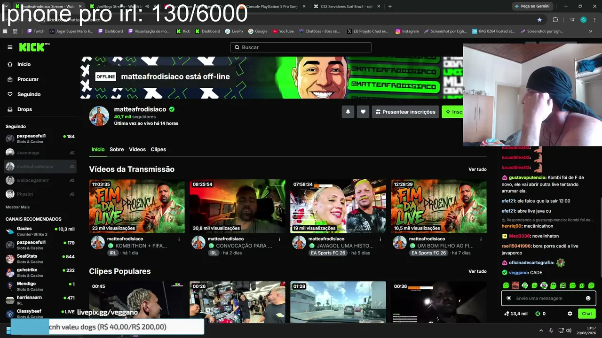Screen dimensions: 602x338
Task: Click the Kick logo
Action: (x=34, y=47)
